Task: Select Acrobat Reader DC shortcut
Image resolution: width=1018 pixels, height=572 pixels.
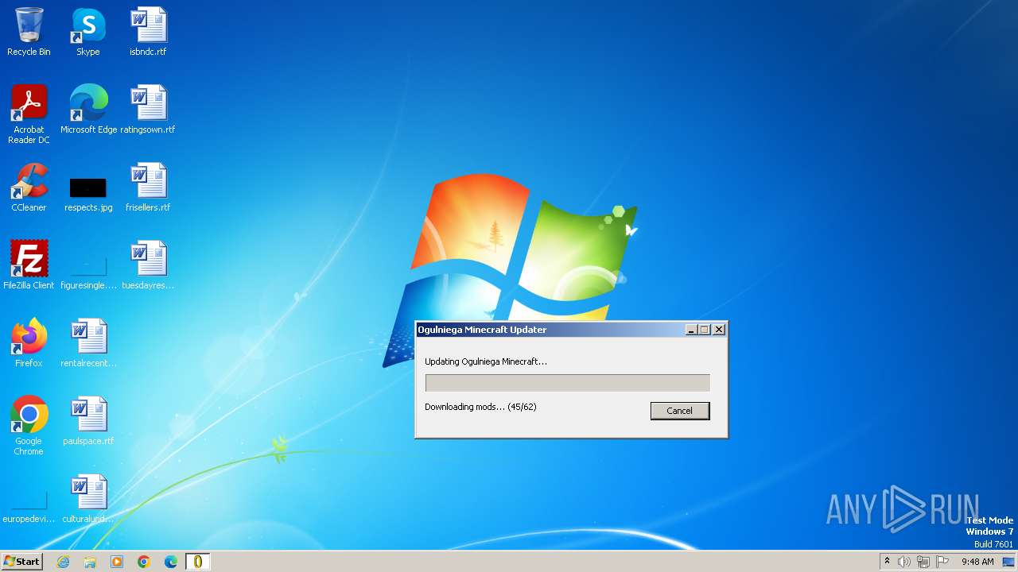Action: click(29, 114)
